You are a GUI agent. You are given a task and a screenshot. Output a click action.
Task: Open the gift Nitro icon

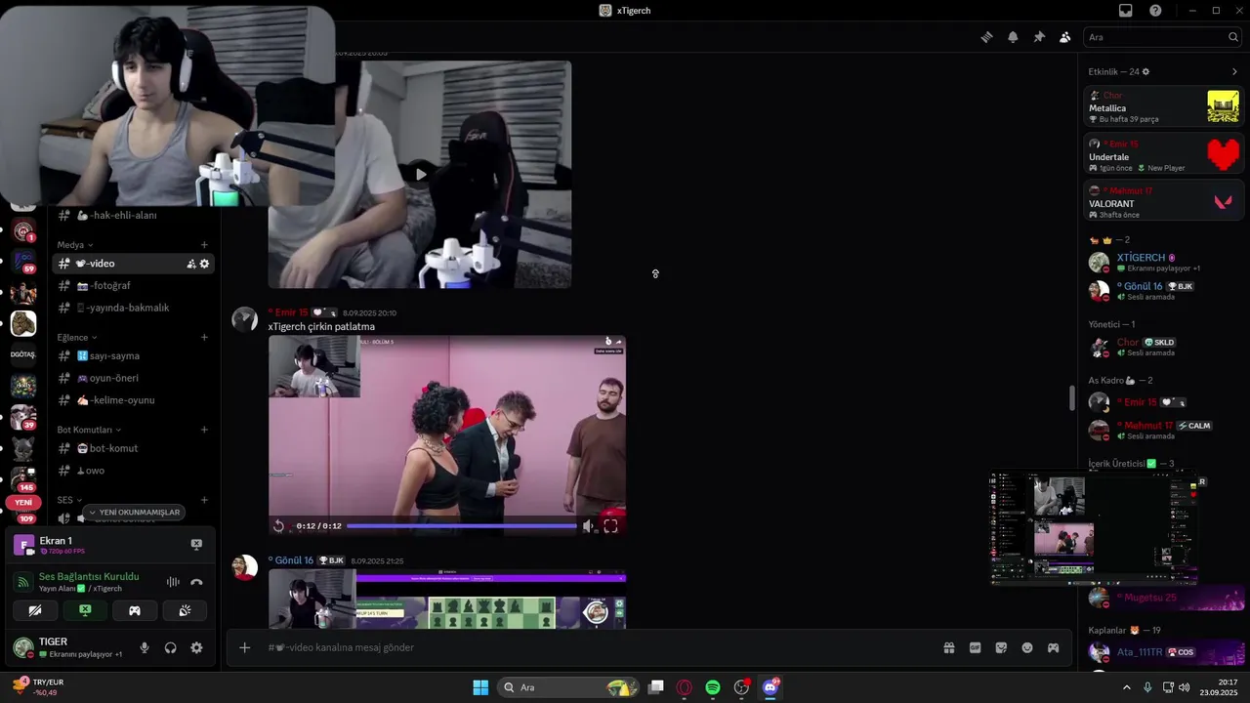pos(948,647)
